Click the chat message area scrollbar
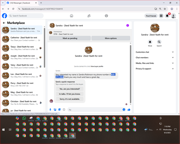Viewport: 180px width, 144px height. click(x=130, y=74)
